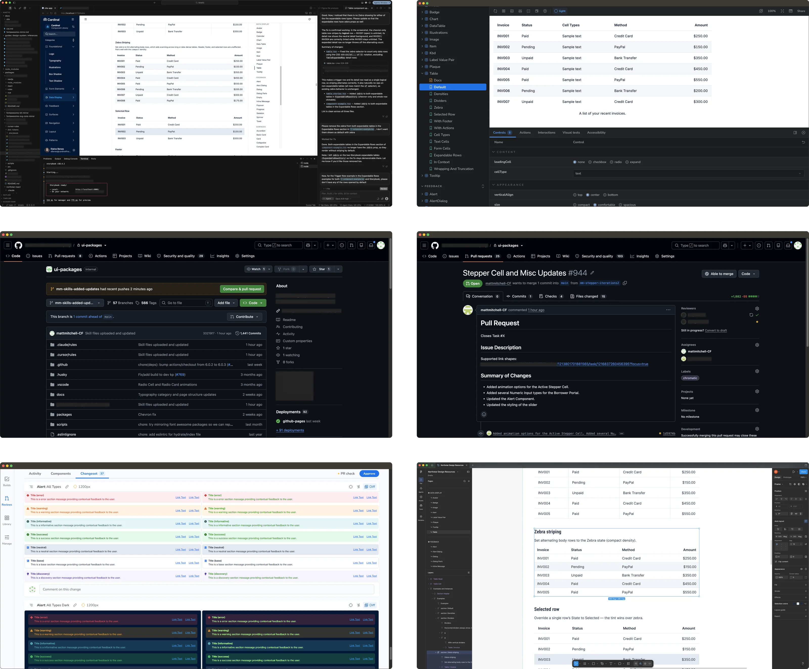809x669 pixels.
Task: Open Manage in Chromatic sidebar
Action: pos(7,540)
